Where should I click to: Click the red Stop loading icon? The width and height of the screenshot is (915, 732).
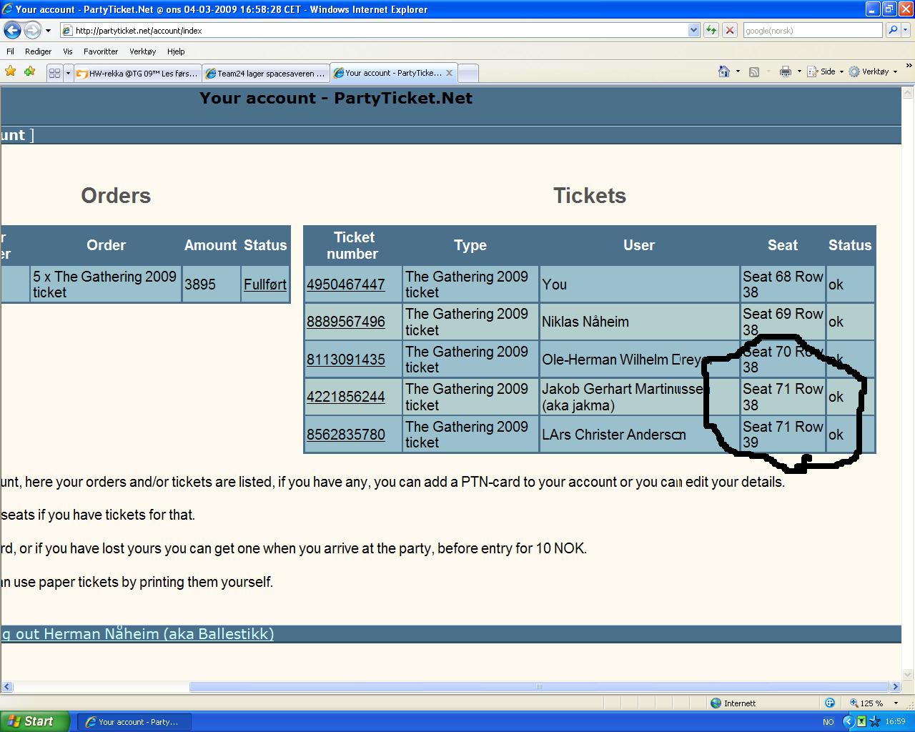pos(730,31)
